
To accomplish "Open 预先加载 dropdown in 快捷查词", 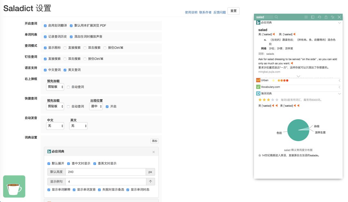I will coord(55,106).
